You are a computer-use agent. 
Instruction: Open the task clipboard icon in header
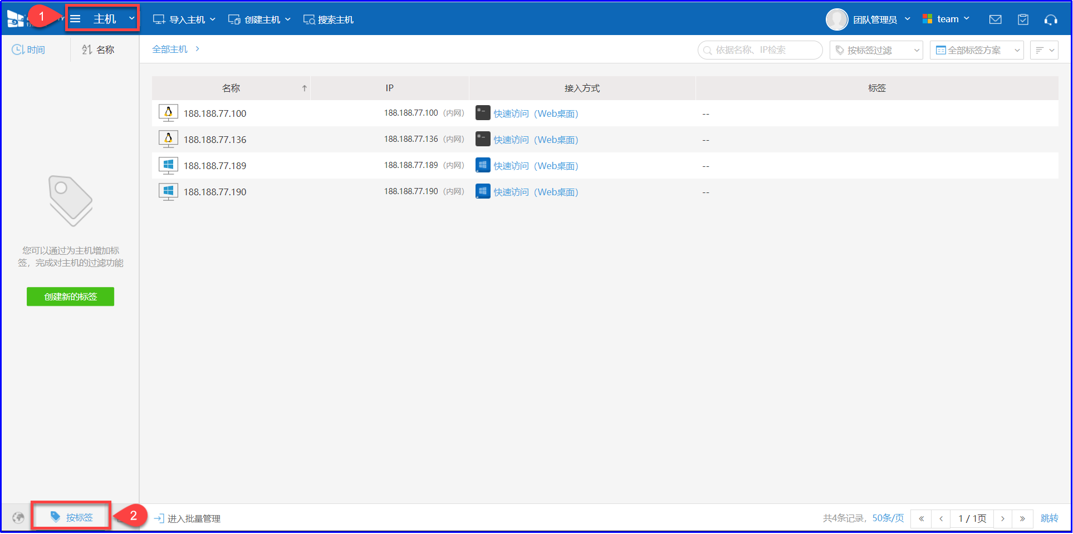[x=1023, y=19]
